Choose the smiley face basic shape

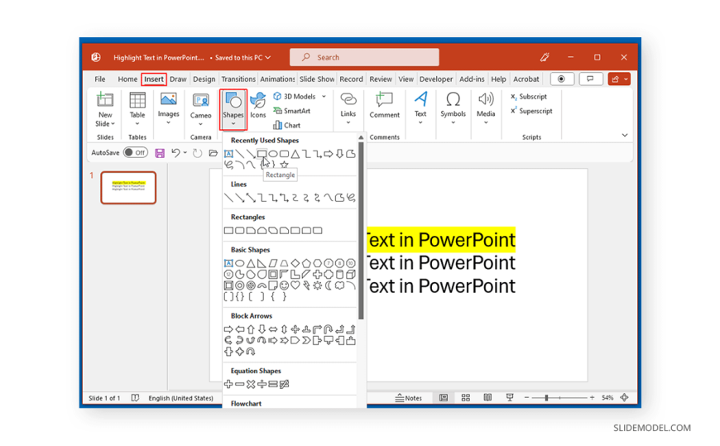point(284,285)
